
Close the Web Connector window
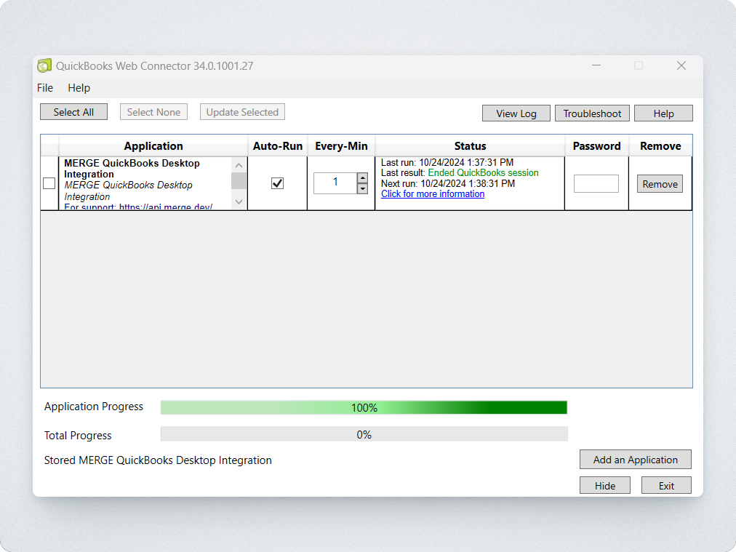(681, 65)
